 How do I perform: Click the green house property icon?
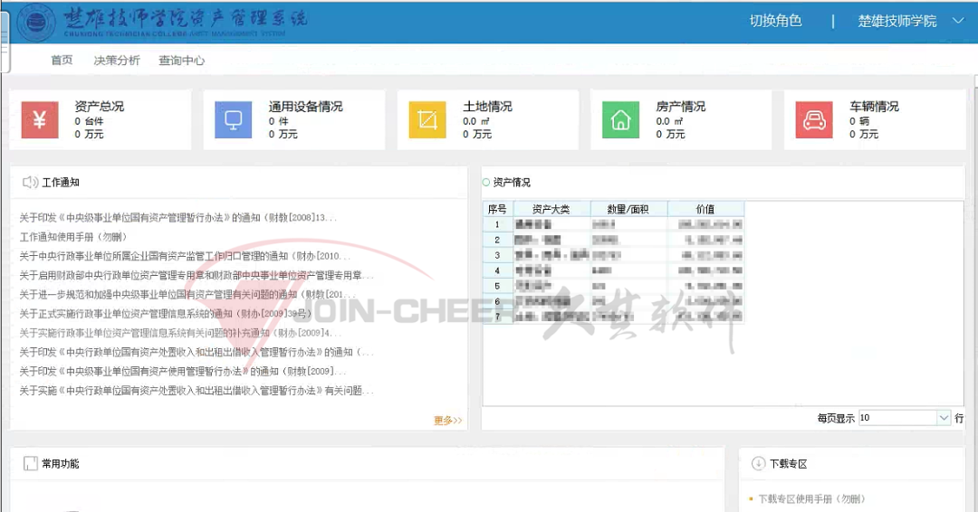tap(620, 120)
